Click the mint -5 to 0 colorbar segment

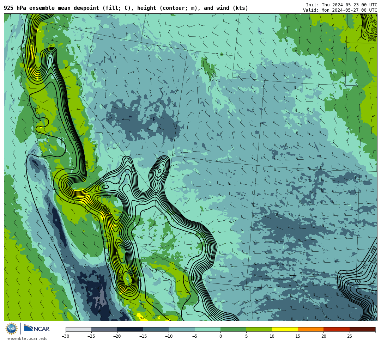pos(207,329)
